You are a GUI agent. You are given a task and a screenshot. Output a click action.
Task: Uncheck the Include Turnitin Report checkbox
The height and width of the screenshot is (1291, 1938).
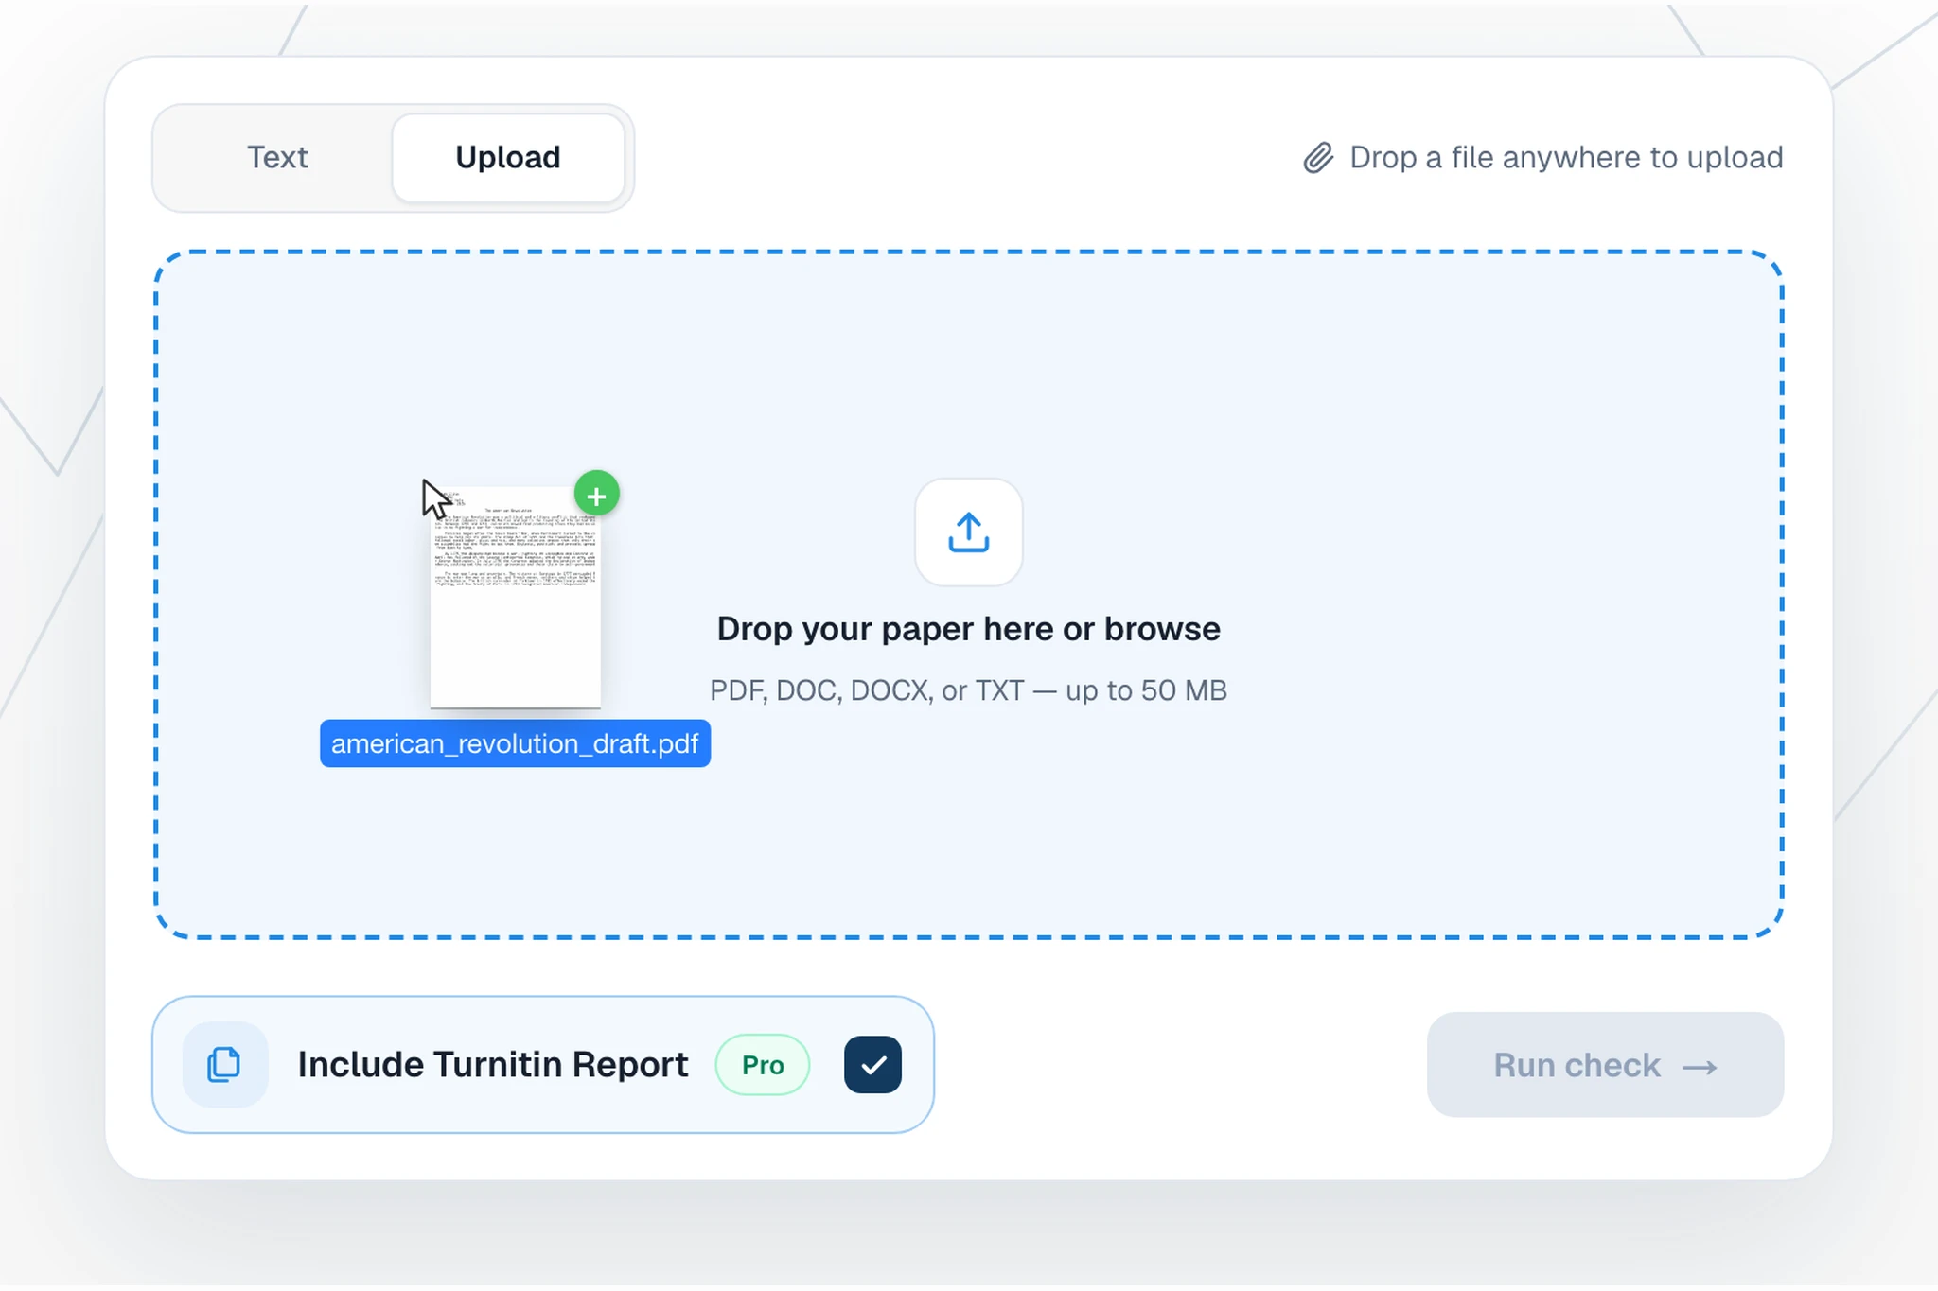[872, 1065]
